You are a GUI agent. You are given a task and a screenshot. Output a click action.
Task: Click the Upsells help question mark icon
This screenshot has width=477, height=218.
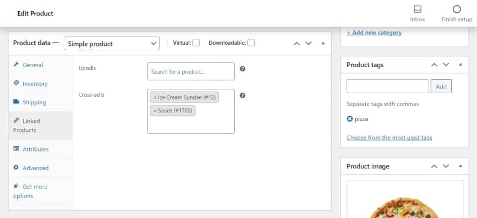[x=242, y=69]
